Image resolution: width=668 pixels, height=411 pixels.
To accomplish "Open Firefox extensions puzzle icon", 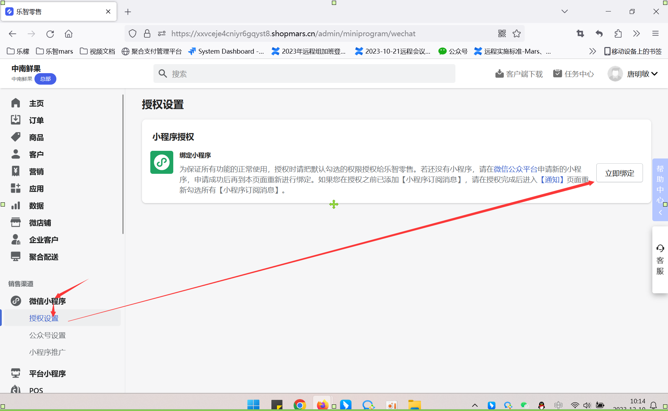I will coord(618,33).
